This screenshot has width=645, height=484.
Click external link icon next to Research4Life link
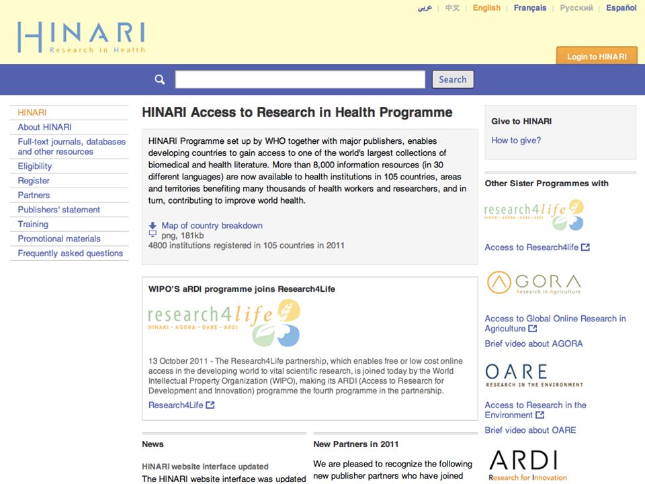210,405
